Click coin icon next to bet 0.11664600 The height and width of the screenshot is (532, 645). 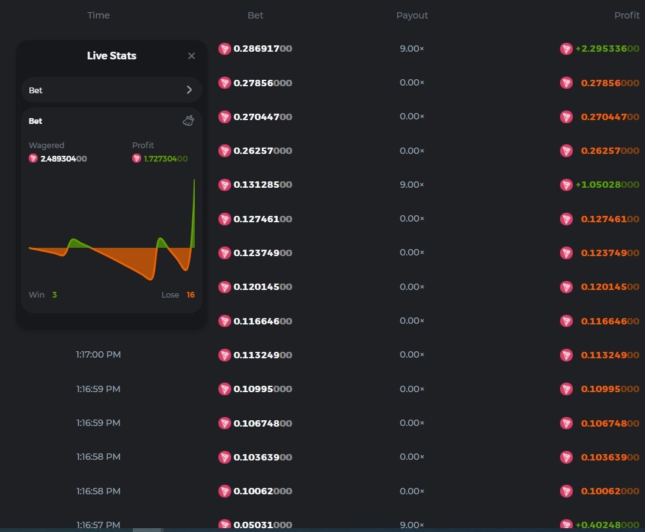tap(225, 321)
